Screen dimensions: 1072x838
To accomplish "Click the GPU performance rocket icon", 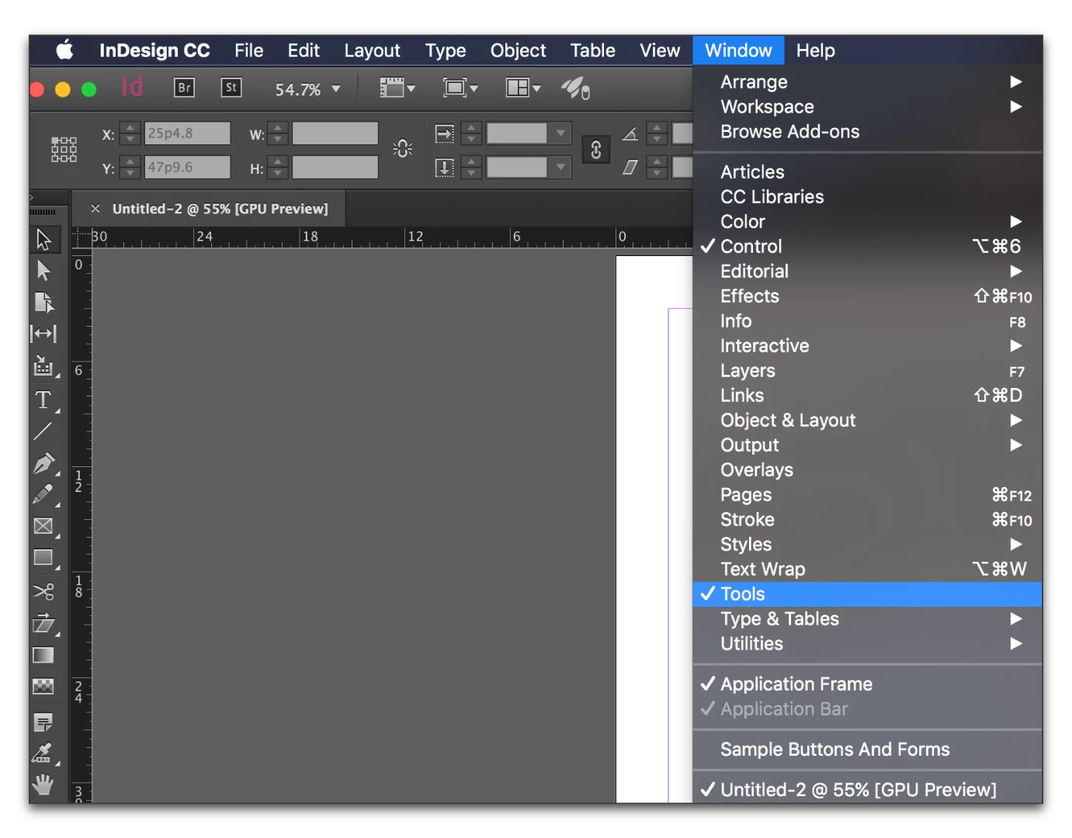I will click(576, 88).
